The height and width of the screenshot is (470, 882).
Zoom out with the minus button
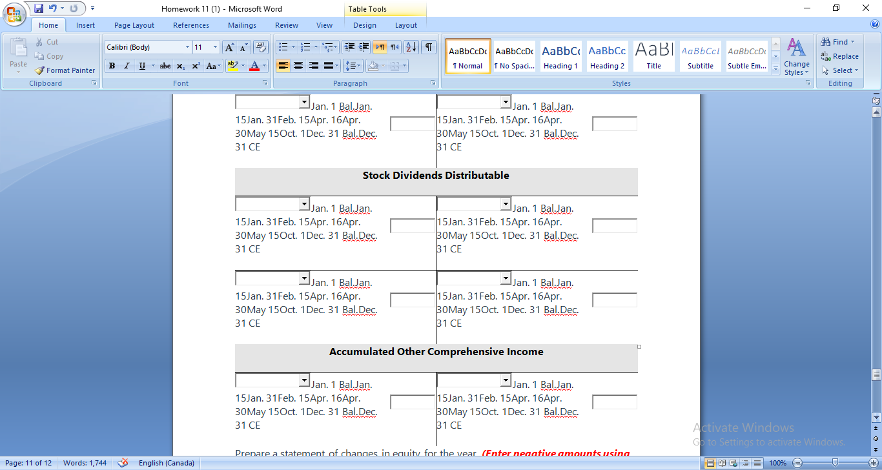pyautogui.click(x=797, y=463)
